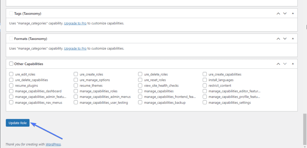The height and width of the screenshot is (148, 307).
Task: Enable the ure_delete_roles capability
Action: 140,74
